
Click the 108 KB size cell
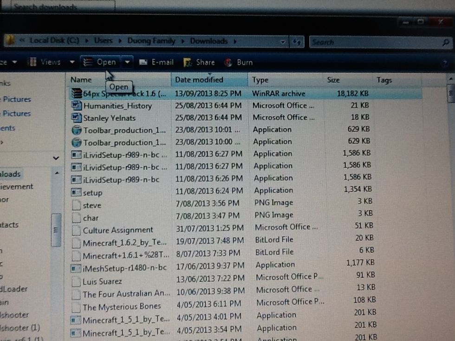point(364,300)
